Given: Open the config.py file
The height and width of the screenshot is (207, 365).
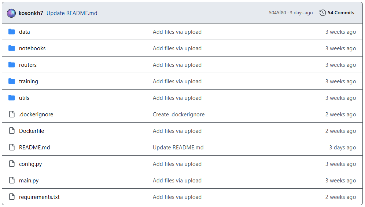Looking at the screenshot, I should (x=30, y=164).
